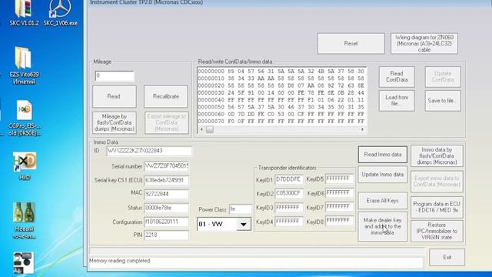Click hex row at offset 00000000
Viewport: 492px width, 277px height.
click(x=281, y=72)
